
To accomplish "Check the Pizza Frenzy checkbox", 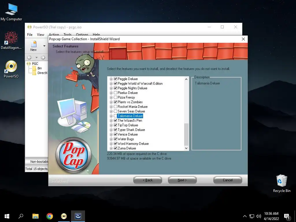I will (116, 97).
